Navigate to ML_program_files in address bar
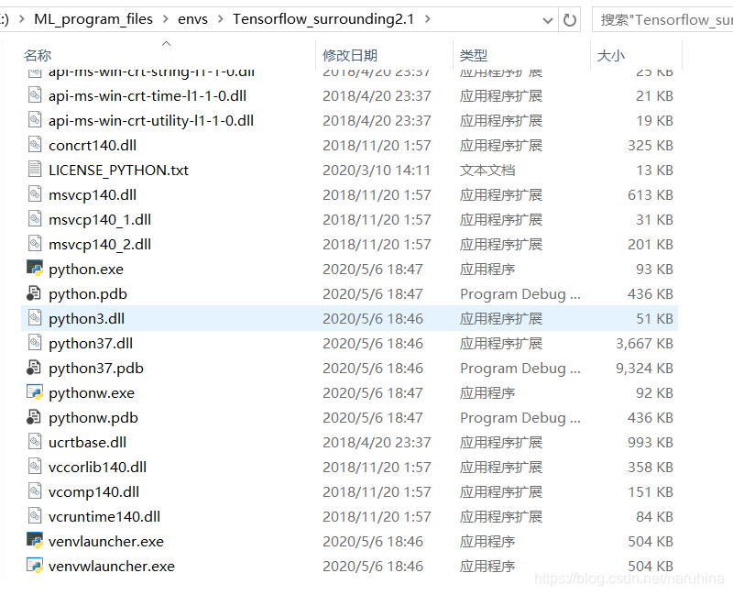This screenshot has width=733, height=595. click(93, 19)
